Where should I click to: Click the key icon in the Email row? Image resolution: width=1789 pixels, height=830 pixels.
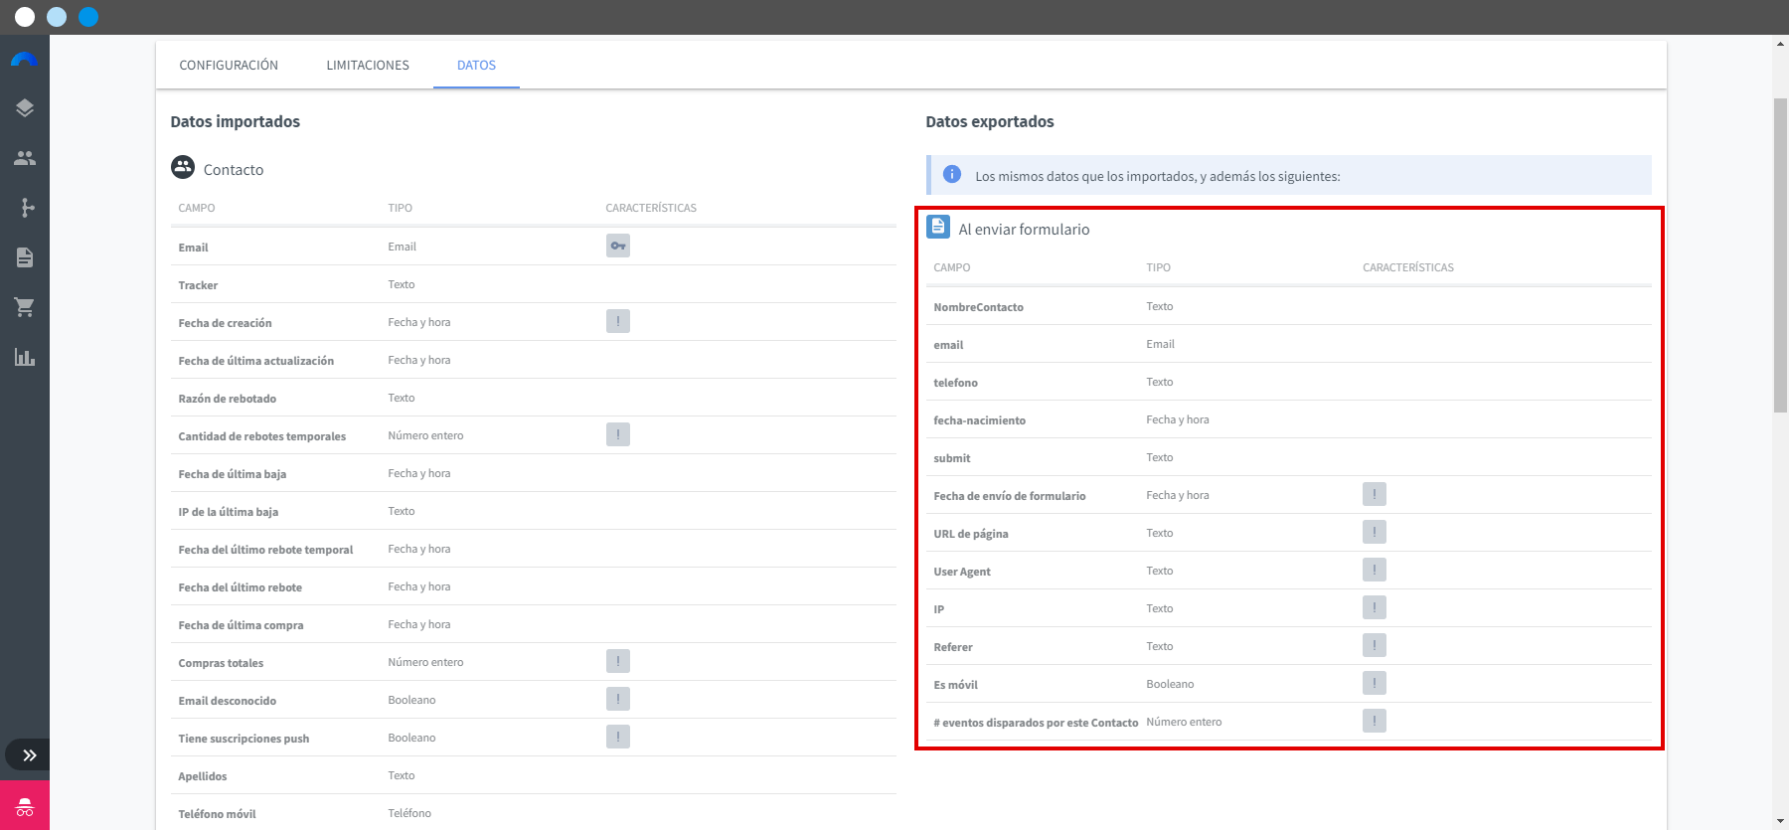click(618, 246)
